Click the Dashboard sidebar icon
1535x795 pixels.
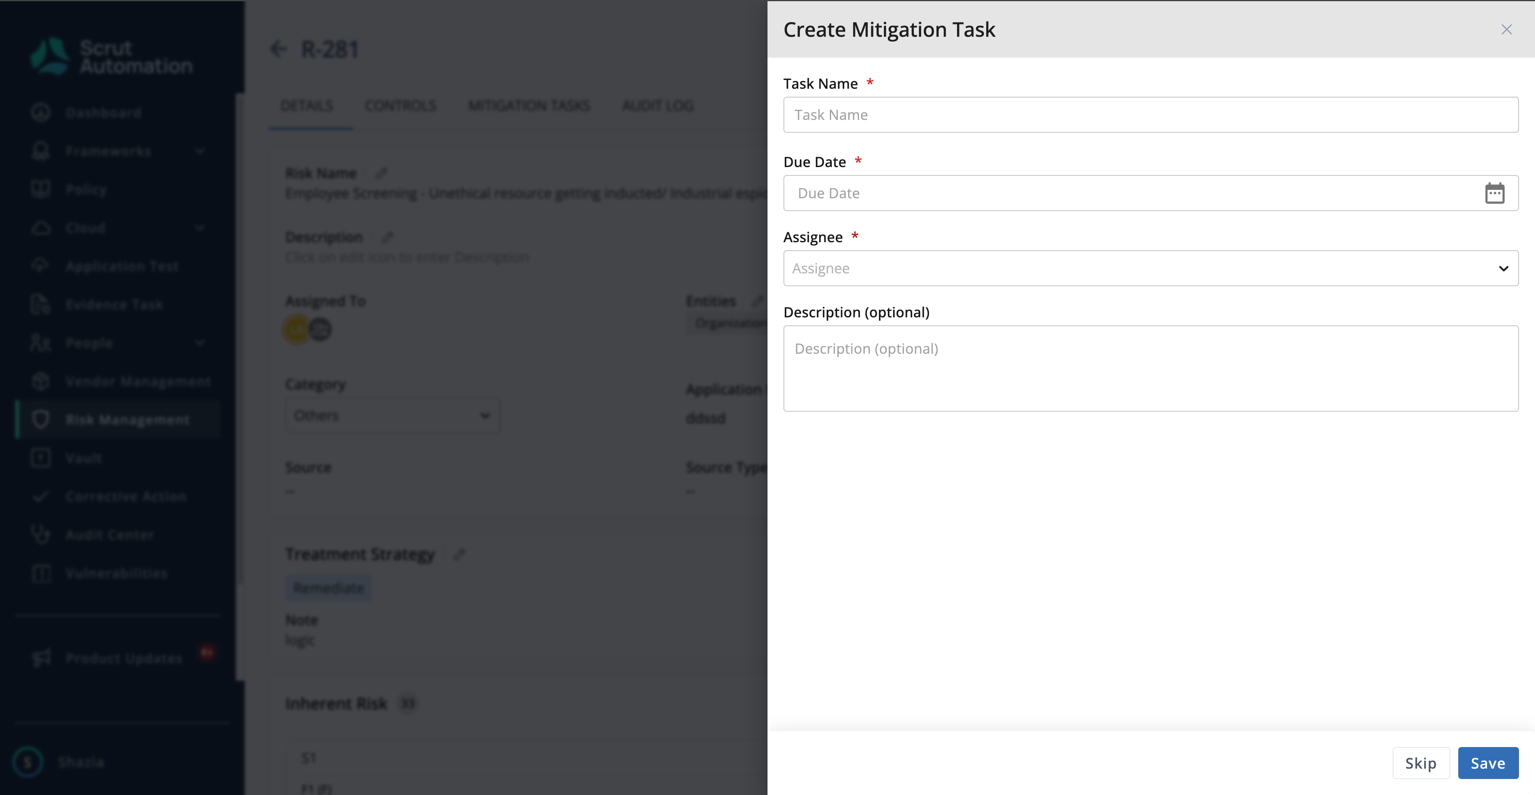pos(40,112)
